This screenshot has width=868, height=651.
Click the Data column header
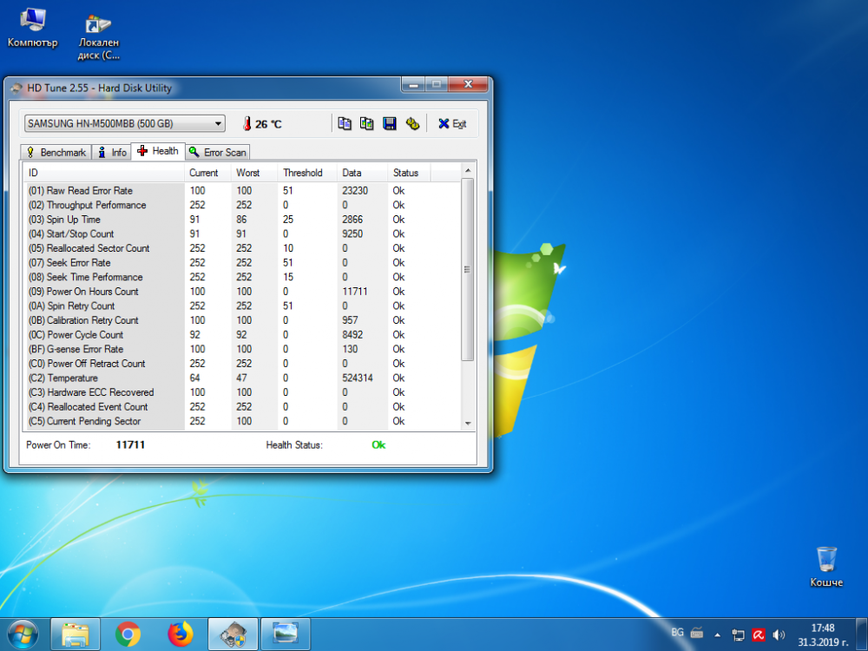click(363, 173)
